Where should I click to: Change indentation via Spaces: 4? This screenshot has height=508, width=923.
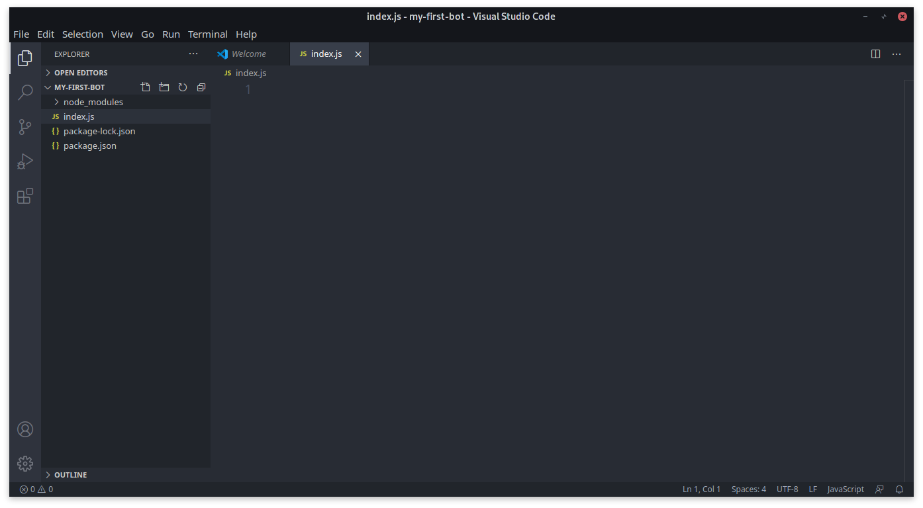point(749,489)
